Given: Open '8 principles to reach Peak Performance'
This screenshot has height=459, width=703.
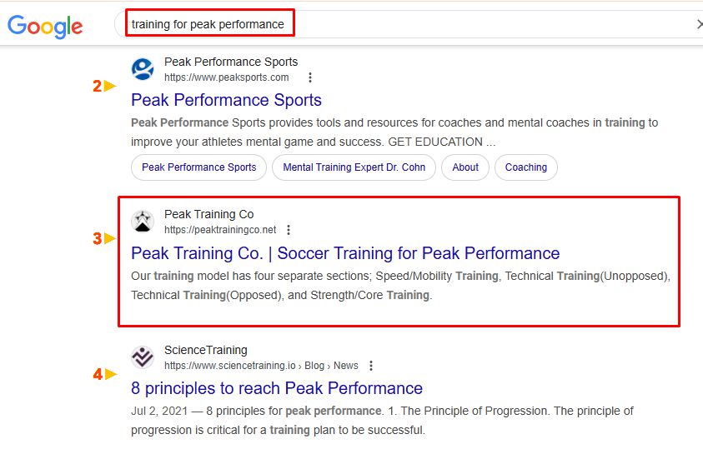Looking at the screenshot, I should click(x=277, y=388).
